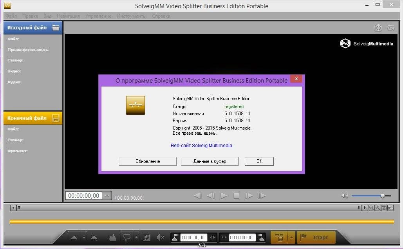Add marker with the triangle icon
The image size is (403, 249).
pyautogui.click(x=74, y=237)
